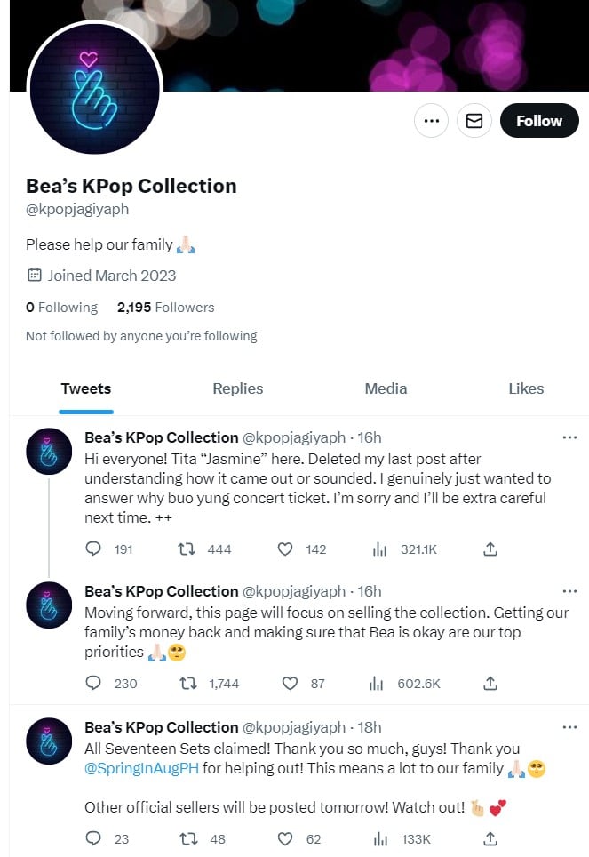This screenshot has width=589, height=857.
Task: Open more menu on first tweet
Action: 569,437
